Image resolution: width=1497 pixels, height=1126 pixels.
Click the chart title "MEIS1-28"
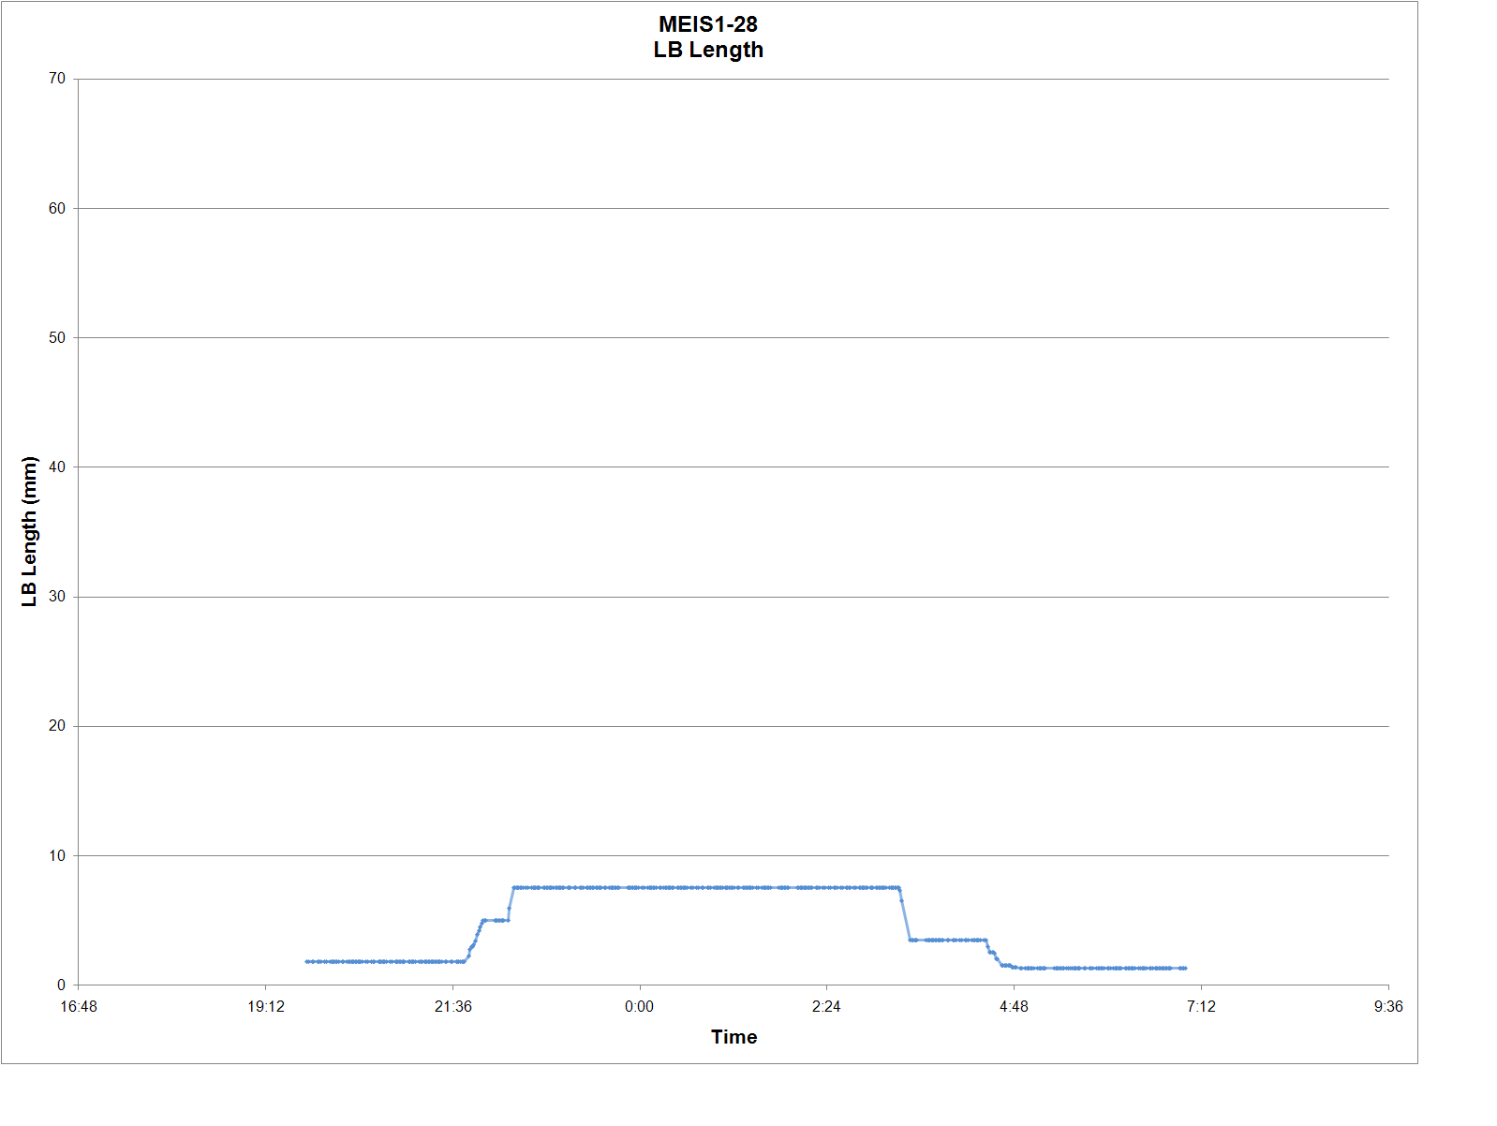coord(707,24)
